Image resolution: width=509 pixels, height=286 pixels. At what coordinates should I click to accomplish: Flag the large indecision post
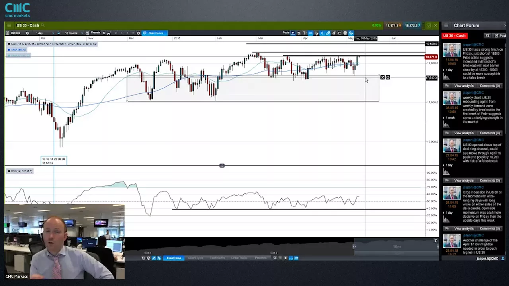pos(447,228)
